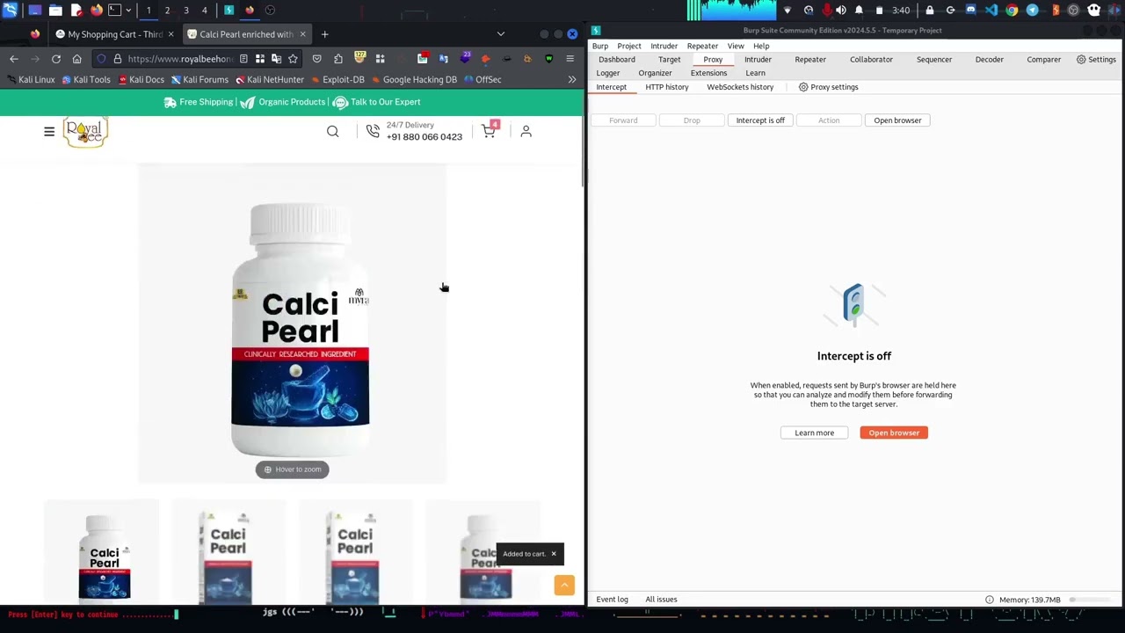The height and width of the screenshot is (633, 1125).
Task: Open the user account icon
Action: tap(526, 131)
